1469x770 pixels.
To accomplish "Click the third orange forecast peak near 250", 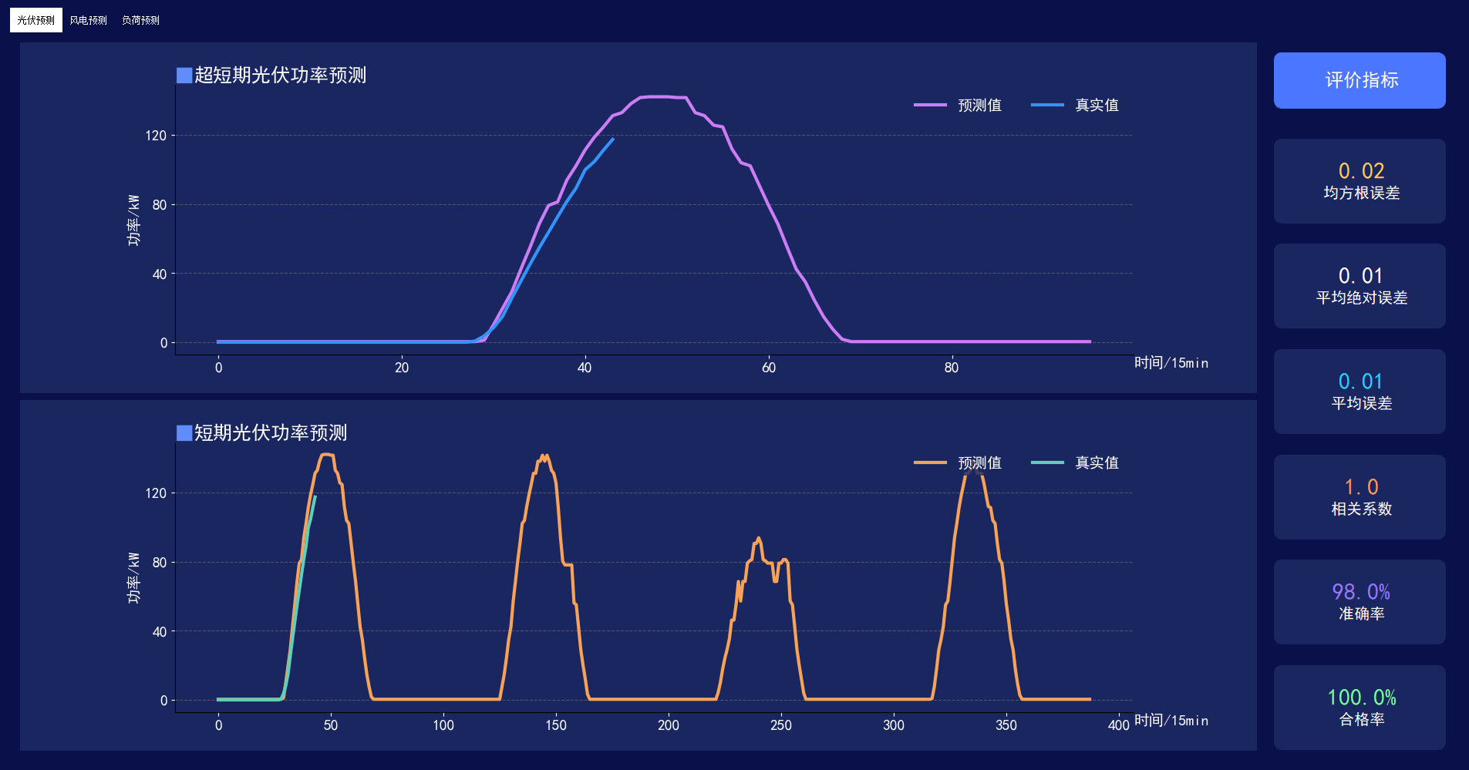I will tap(759, 539).
